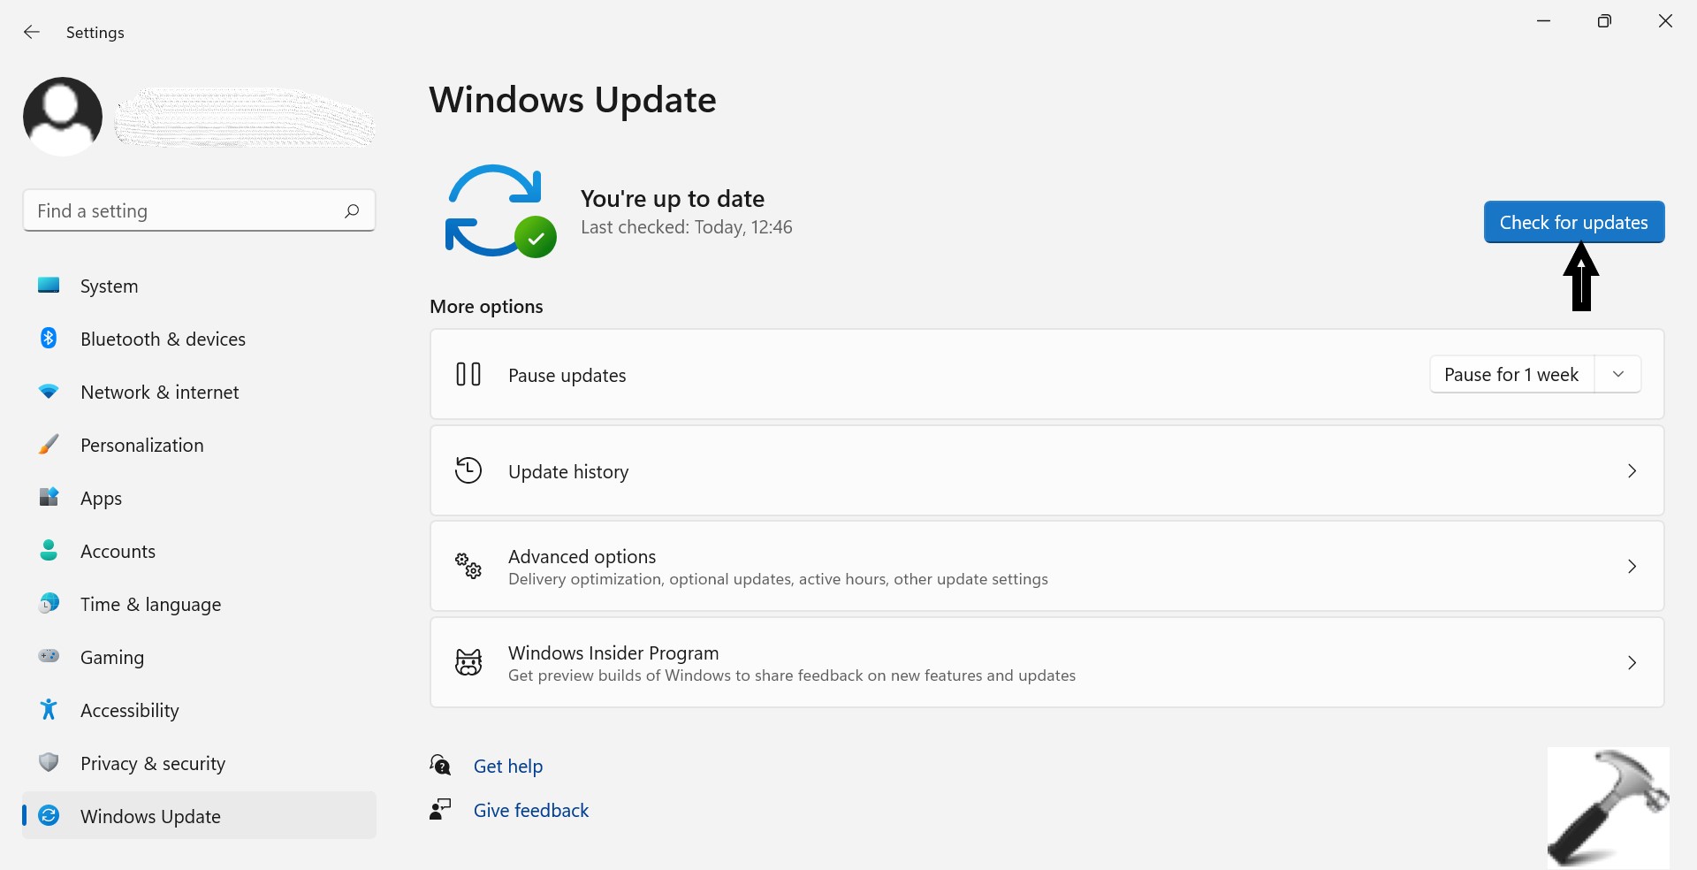Navigate to Accounts settings
Screen dimensions: 1697x870
pyautogui.click(x=199, y=551)
